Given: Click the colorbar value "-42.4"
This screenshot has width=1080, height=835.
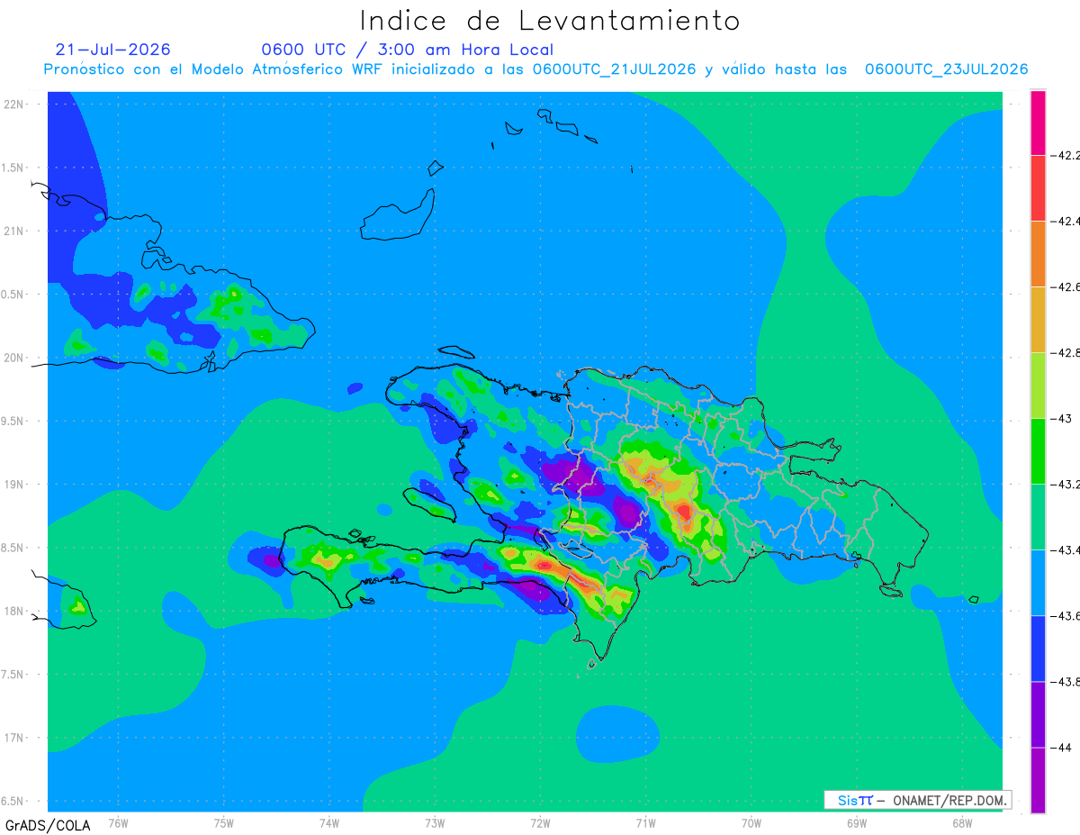Looking at the screenshot, I should pyautogui.click(x=1066, y=222).
